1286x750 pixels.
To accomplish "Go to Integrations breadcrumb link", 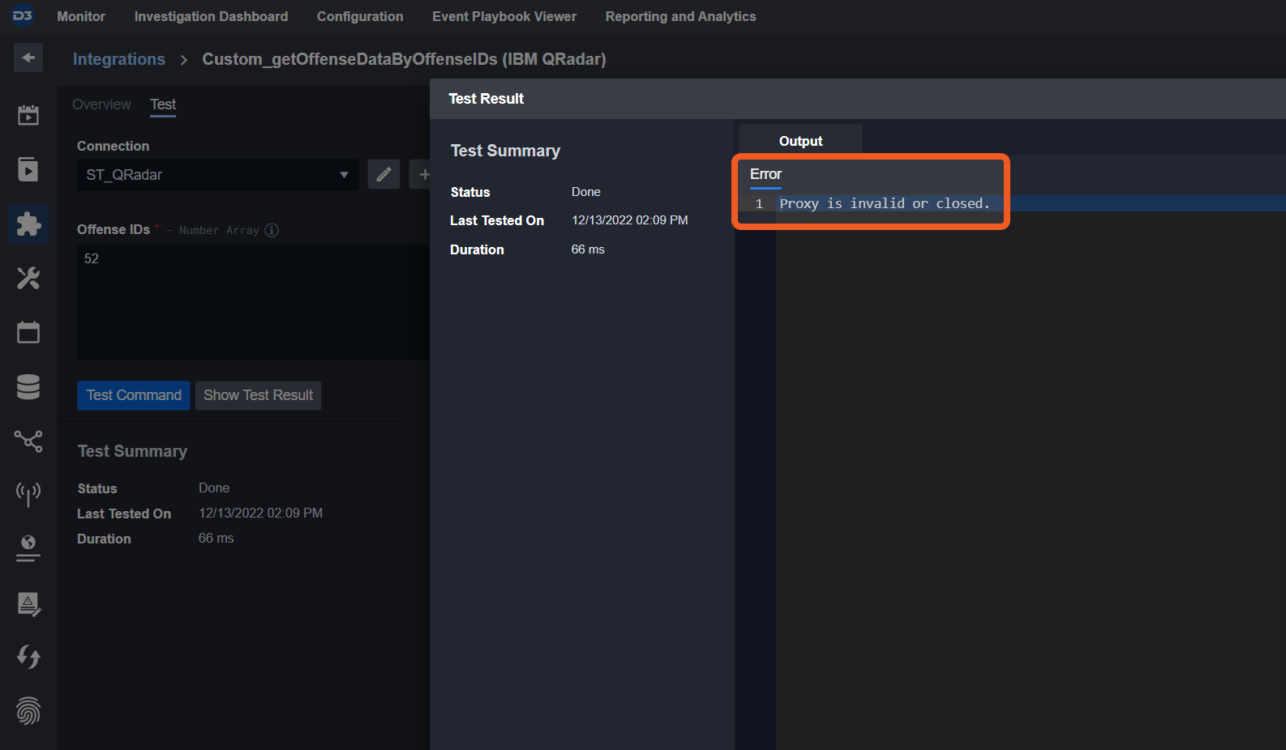I will tap(119, 59).
